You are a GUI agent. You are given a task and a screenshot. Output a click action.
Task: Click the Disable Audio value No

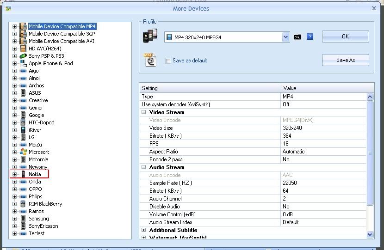point(286,206)
